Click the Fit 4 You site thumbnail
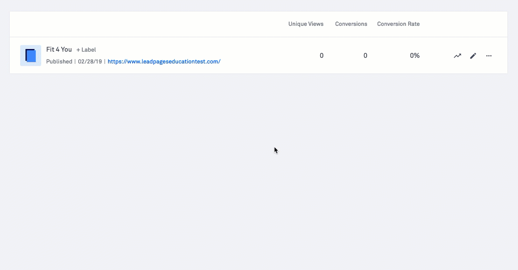This screenshot has height=270, width=518. pos(31,56)
